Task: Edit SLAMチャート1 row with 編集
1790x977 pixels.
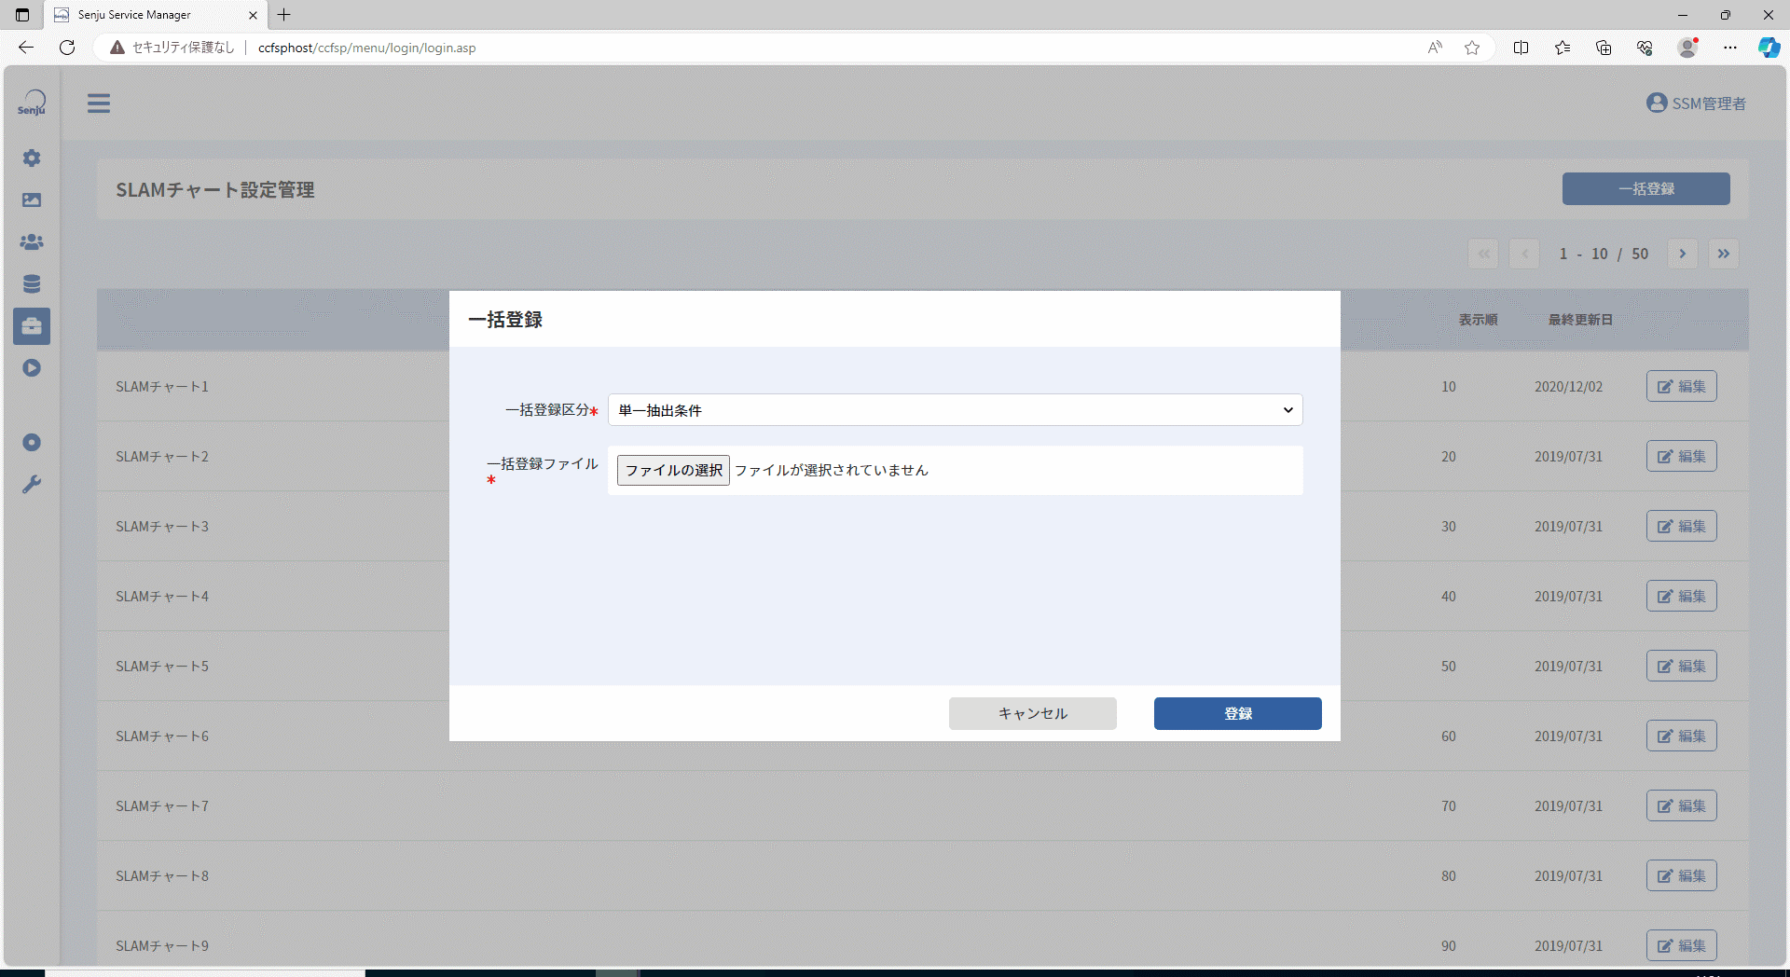Action: click(x=1682, y=386)
